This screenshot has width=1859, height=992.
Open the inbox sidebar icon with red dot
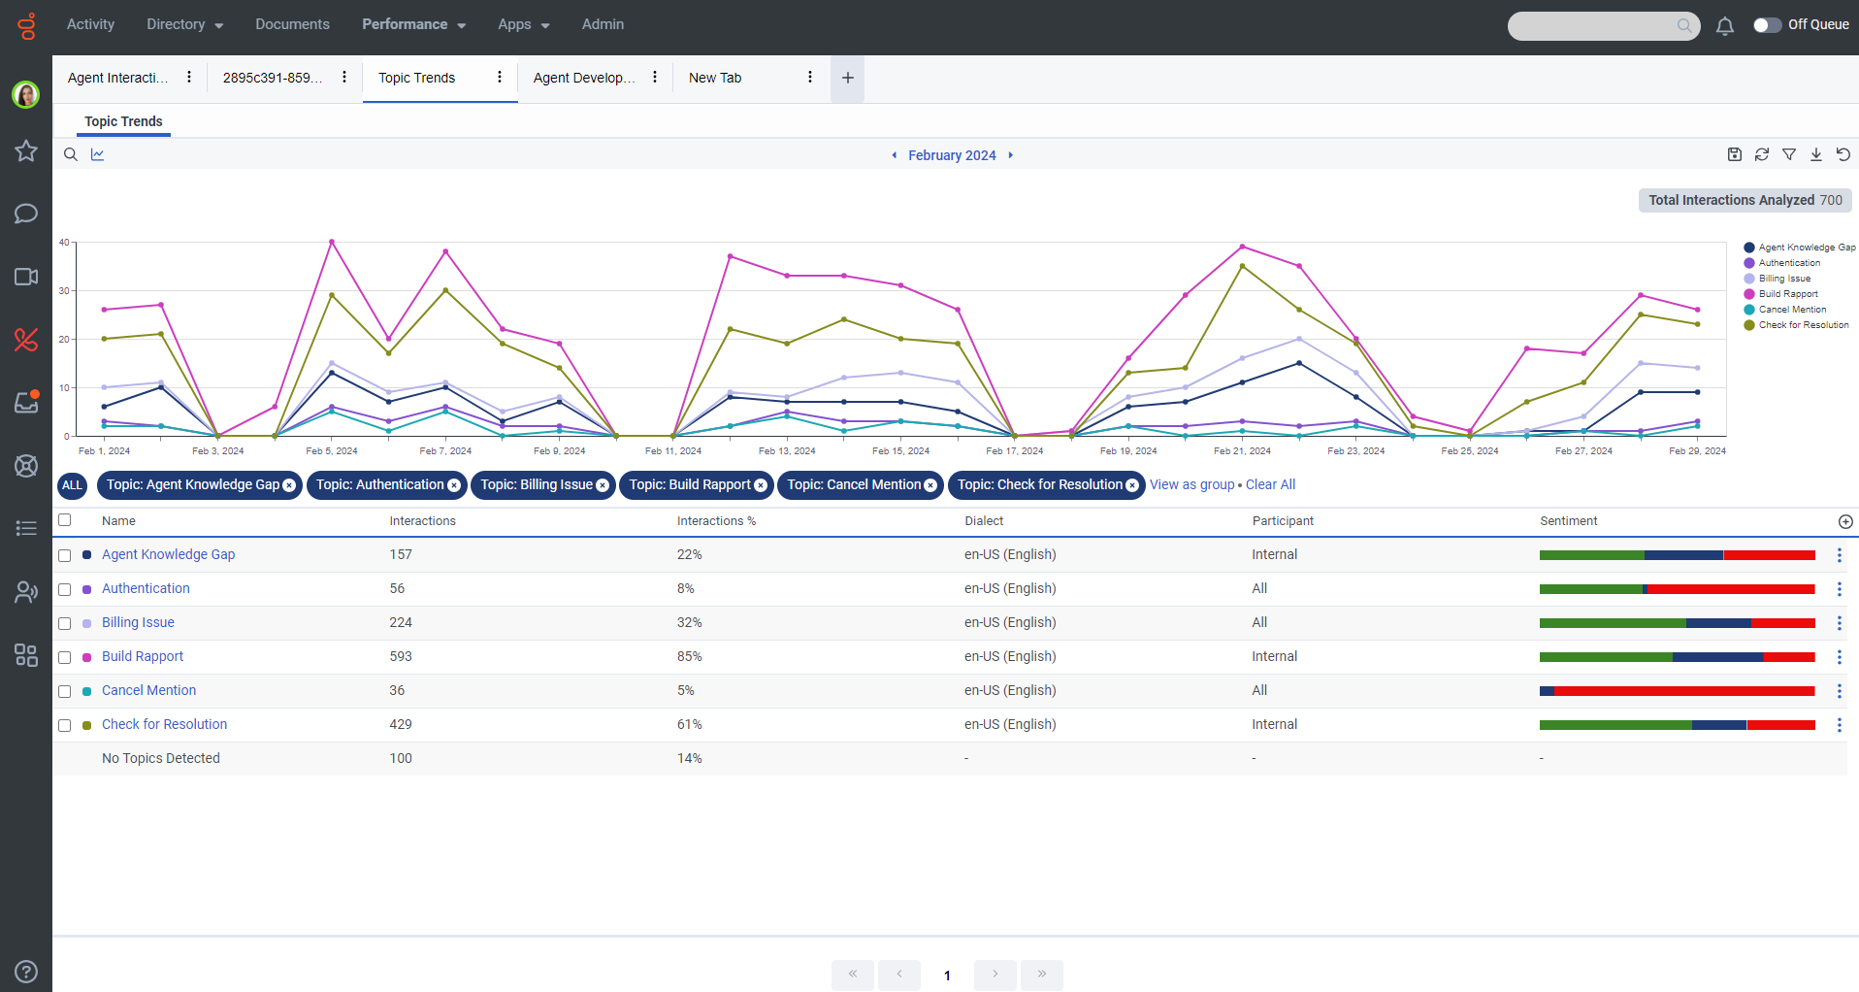point(25,402)
